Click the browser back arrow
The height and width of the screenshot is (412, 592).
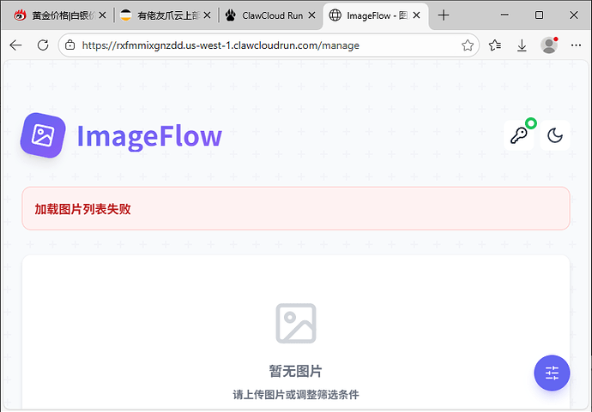pyautogui.click(x=15, y=45)
